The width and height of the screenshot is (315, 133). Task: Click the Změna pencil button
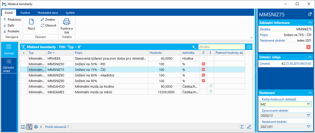[x=48, y=19]
